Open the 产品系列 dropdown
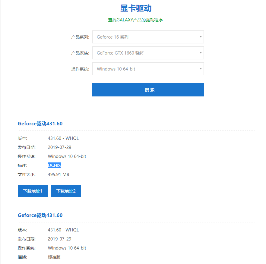266x264 pixels. 148,36
